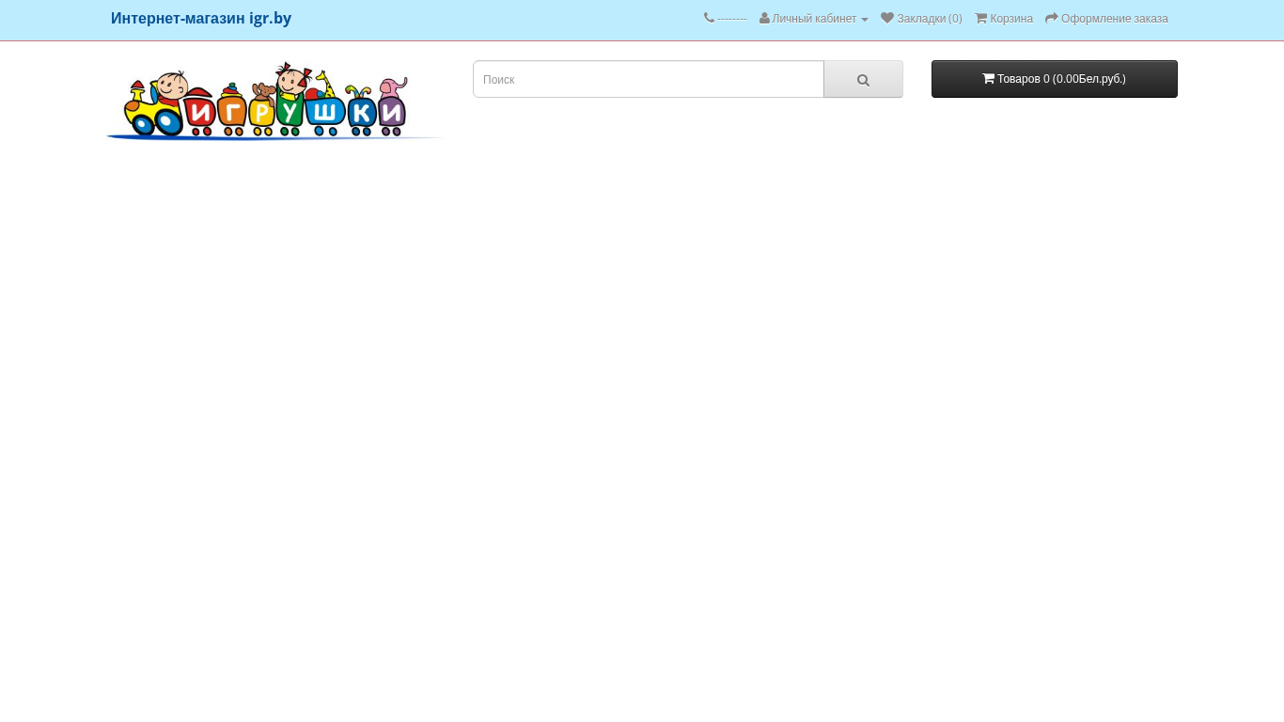Open Закладки (0) wishlist link

pos(921,19)
